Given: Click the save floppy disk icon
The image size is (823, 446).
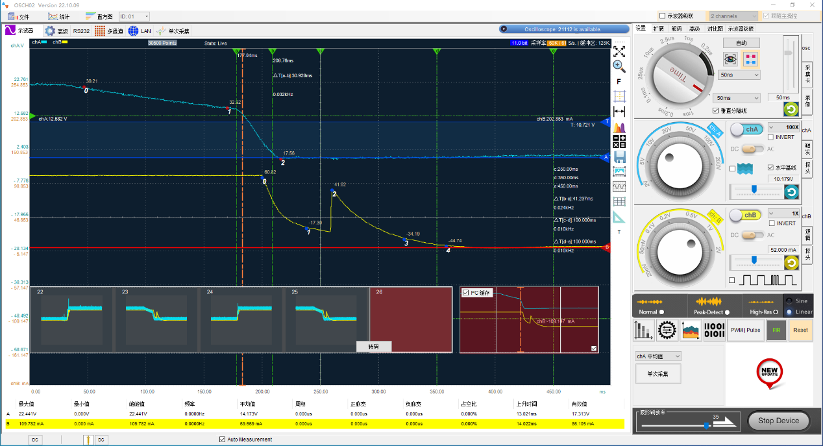Looking at the screenshot, I should click(x=619, y=157).
